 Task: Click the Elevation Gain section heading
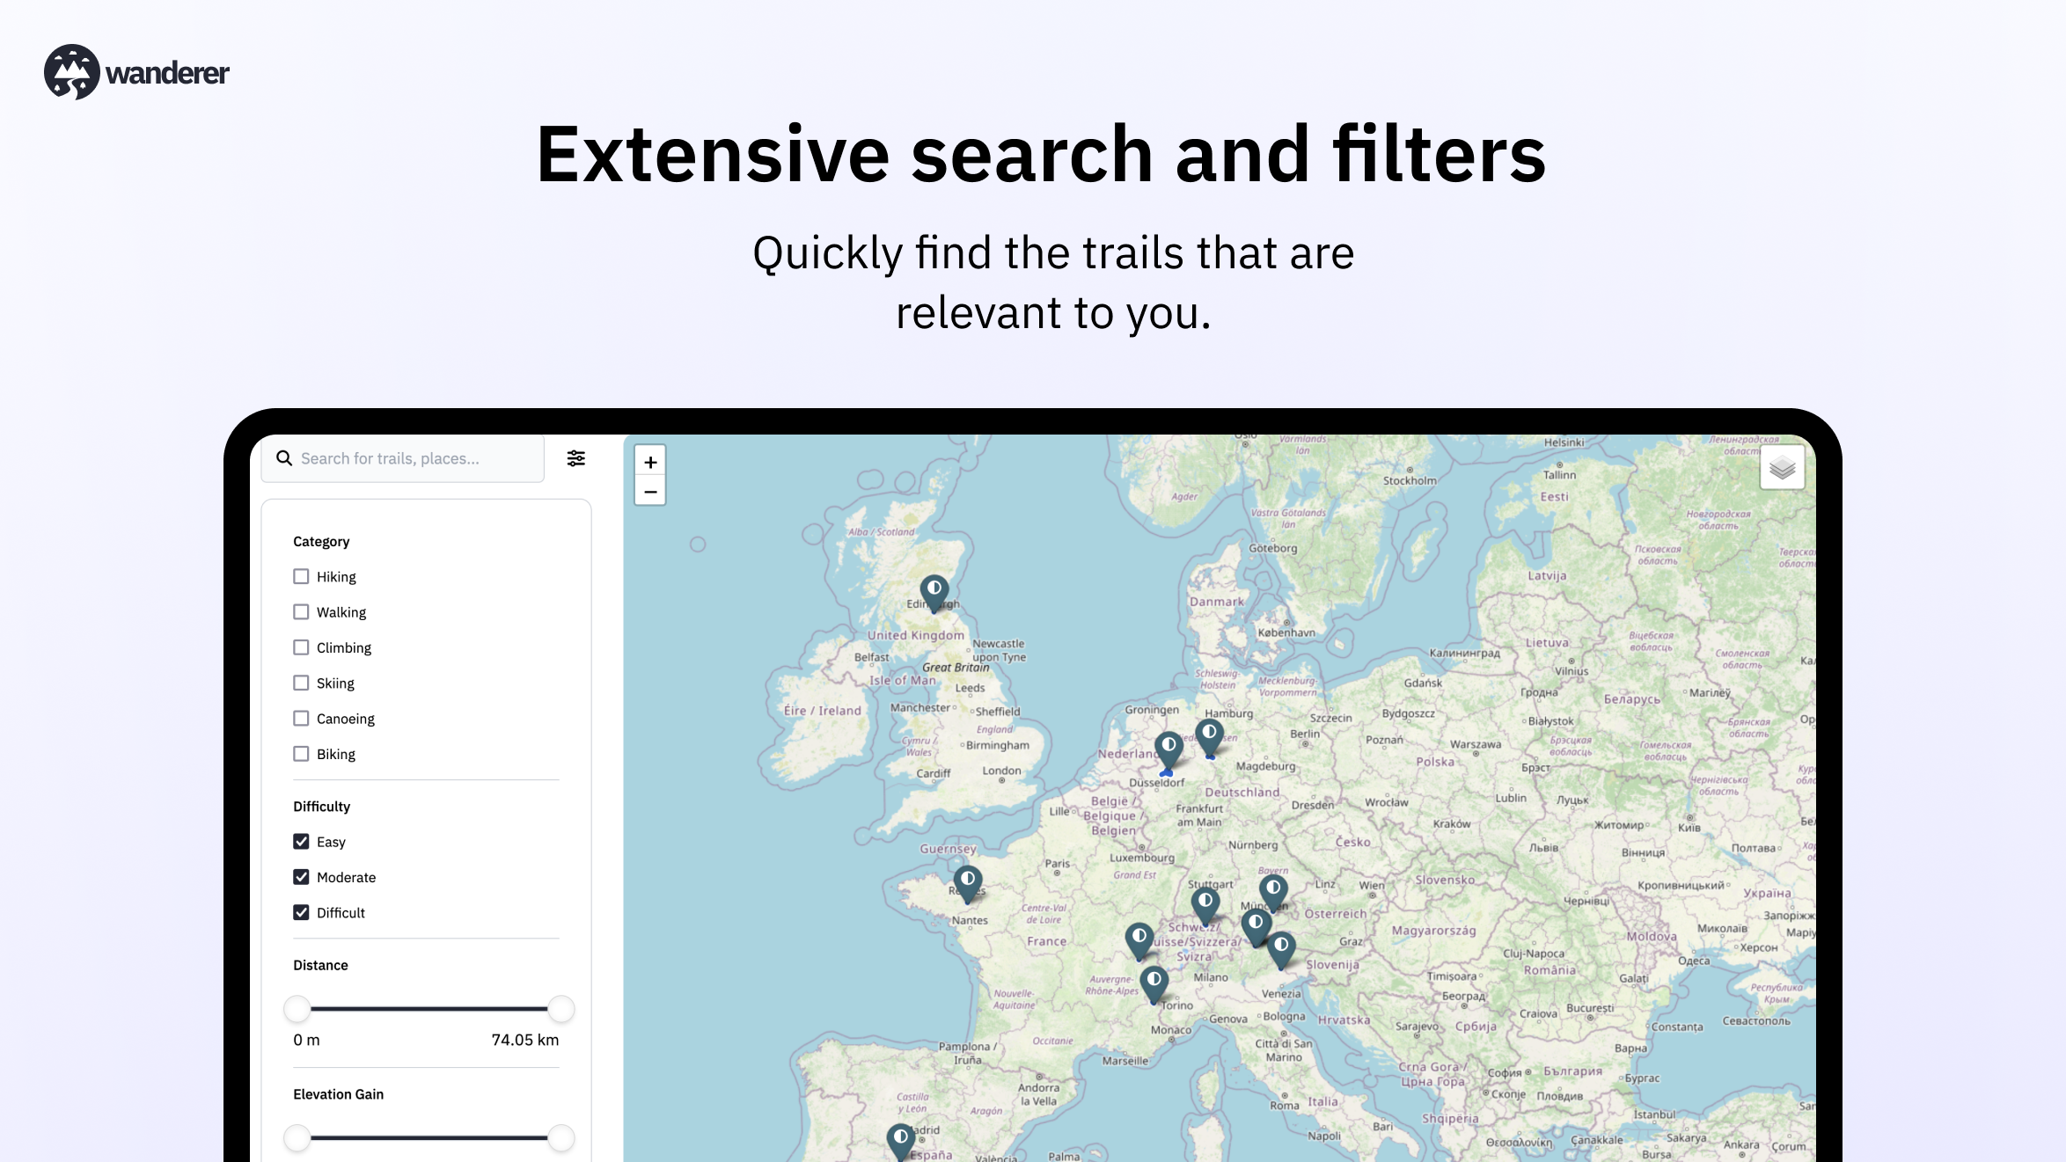pos(338,1094)
